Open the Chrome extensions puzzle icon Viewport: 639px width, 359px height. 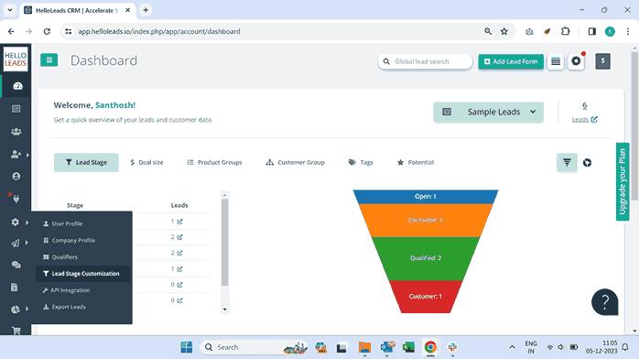pos(565,31)
